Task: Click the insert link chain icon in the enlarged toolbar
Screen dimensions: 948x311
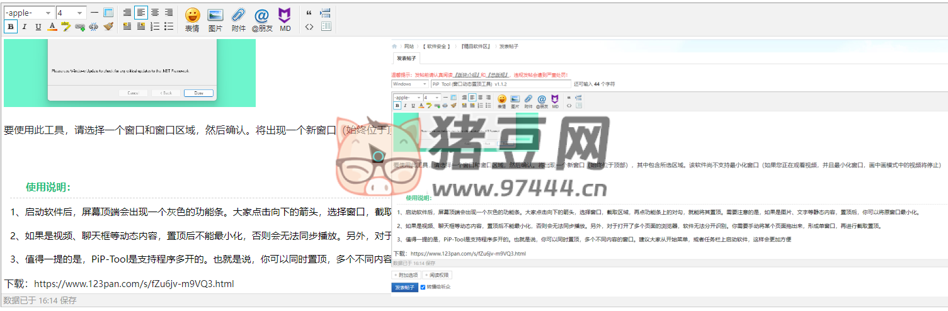Action: 80,26
